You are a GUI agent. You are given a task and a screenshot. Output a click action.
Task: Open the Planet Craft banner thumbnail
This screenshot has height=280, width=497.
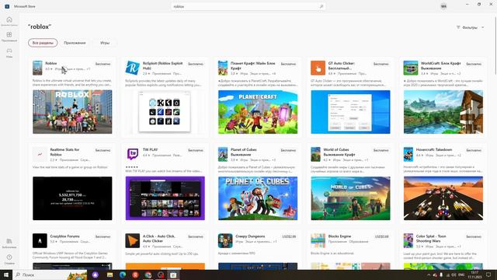point(258,112)
